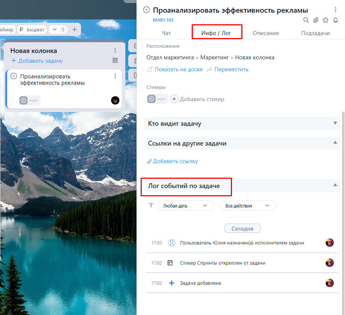The height and width of the screenshot is (315, 345).
Task: Switch to the Чат tab
Action: click(x=166, y=33)
